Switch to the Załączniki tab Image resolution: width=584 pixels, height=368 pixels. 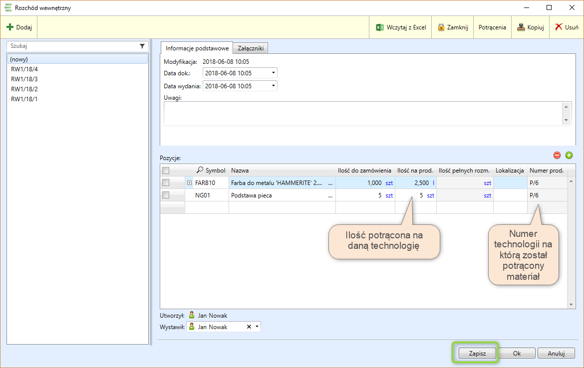[x=251, y=48]
